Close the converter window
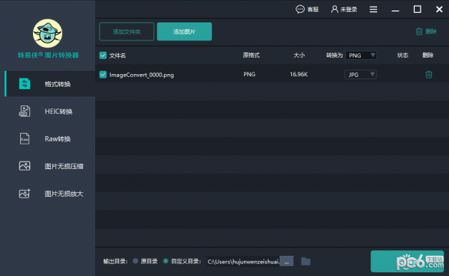The height and width of the screenshot is (276, 449). pyautogui.click(x=439, y=10)
